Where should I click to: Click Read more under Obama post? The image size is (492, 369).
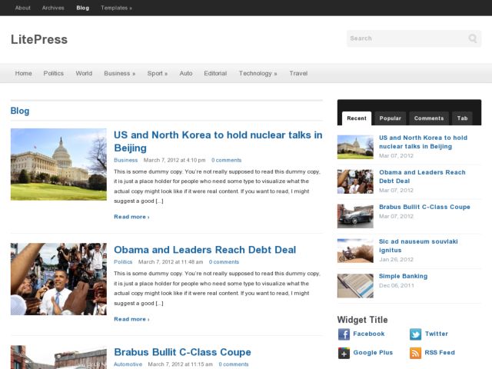tap(131, 319)
